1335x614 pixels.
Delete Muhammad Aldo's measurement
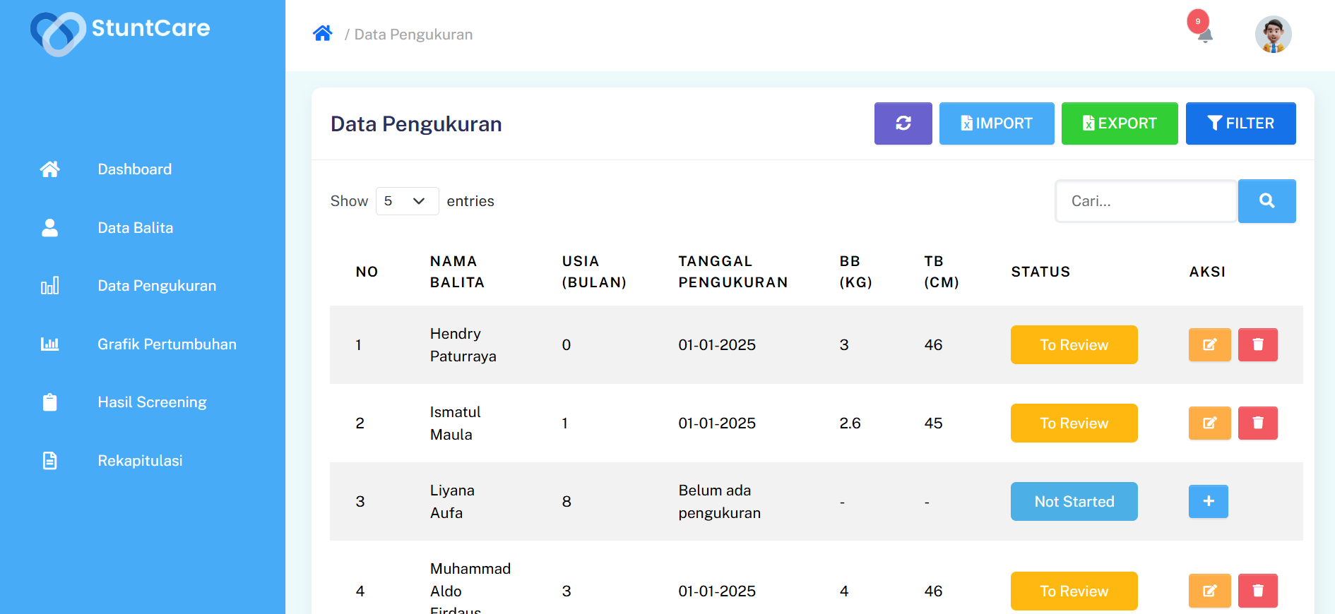click(1257, 591)
